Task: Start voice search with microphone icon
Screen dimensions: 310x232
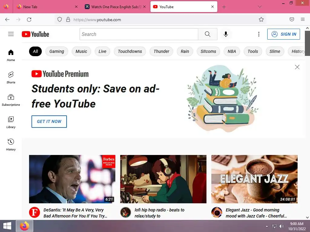Action: pos(226,34)
